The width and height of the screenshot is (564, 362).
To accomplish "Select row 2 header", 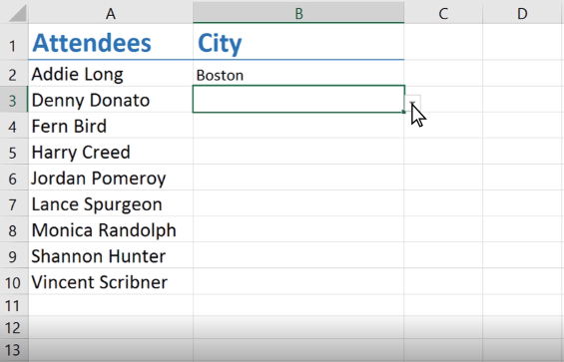I will (14, 74).
